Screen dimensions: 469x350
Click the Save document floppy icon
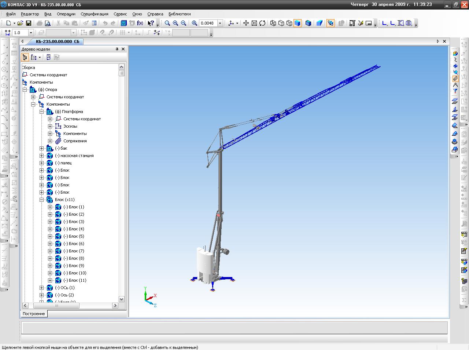pos(28,23)
